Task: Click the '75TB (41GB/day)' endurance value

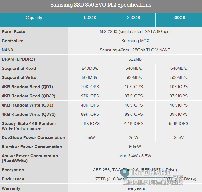Action: (112, 179)
